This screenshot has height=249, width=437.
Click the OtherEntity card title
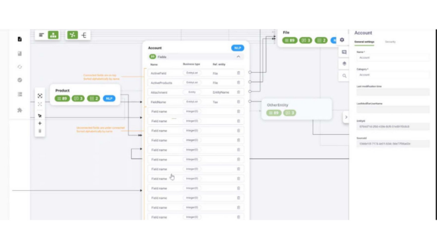coord(277,105)
